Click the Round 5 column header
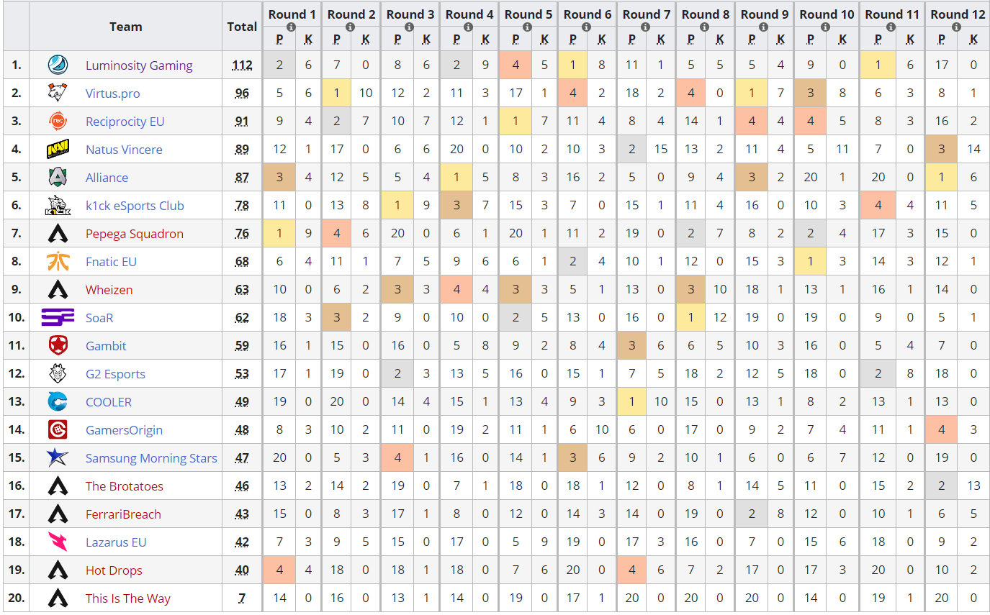Screen dimensions: 990x615 [x=528, y=14]
